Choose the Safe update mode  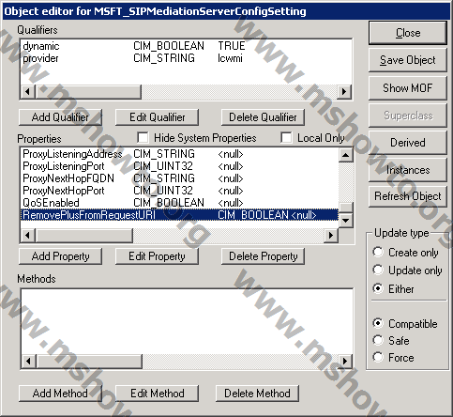tap(378, 340)
